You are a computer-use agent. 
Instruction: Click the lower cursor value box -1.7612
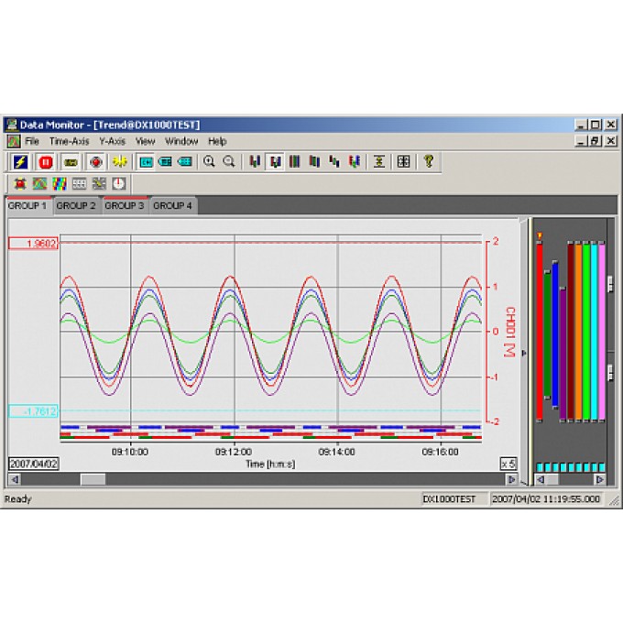[34, 411]
